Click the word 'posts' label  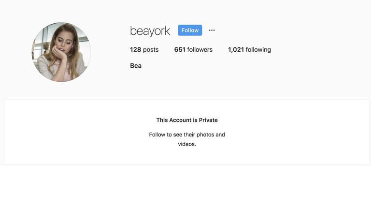coord(151,50)
